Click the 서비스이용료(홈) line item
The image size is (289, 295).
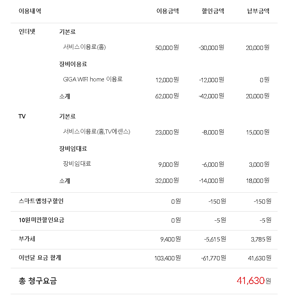pyautogui.click(x=84, y=47)
